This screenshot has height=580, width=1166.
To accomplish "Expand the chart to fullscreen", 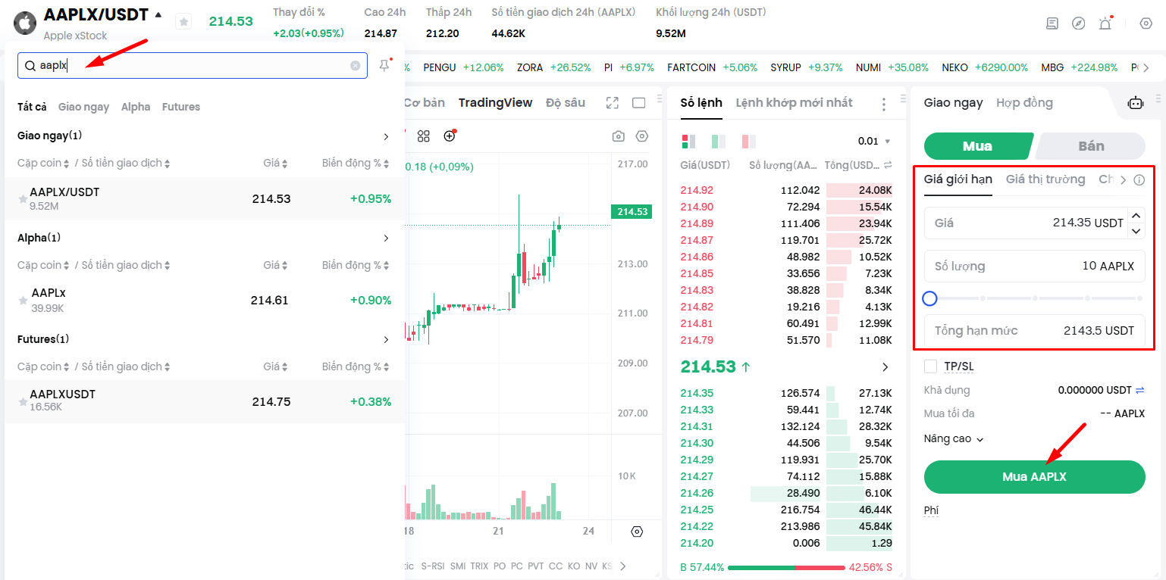I will 613,103.
